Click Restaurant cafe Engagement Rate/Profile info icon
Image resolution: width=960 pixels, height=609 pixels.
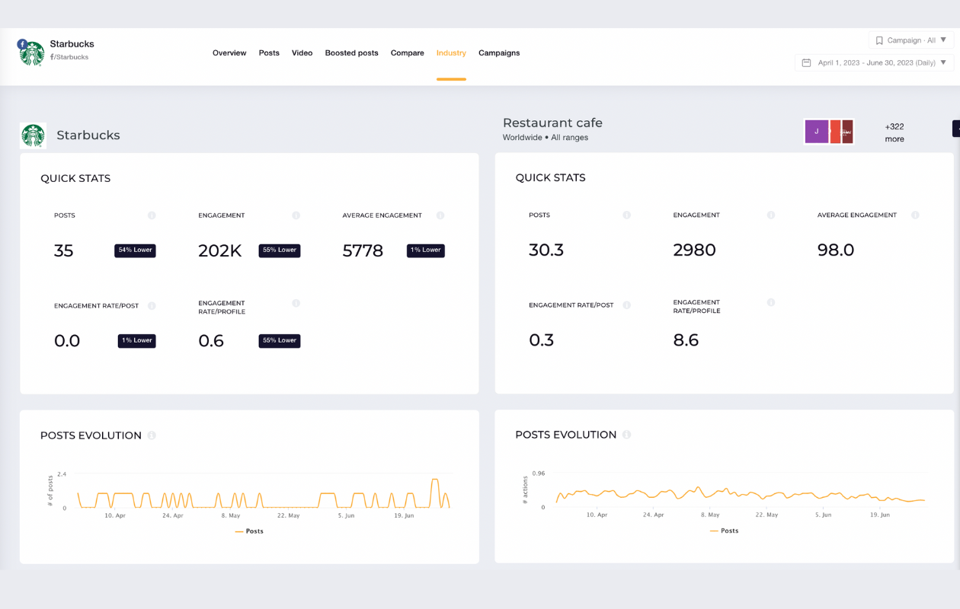coord(770,302)
